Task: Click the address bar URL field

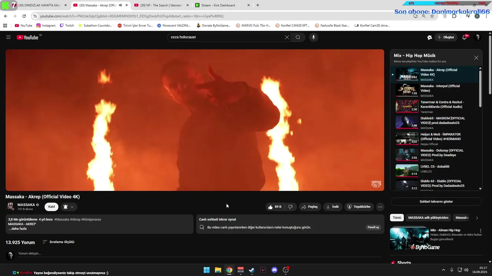Action: point(223,16)
